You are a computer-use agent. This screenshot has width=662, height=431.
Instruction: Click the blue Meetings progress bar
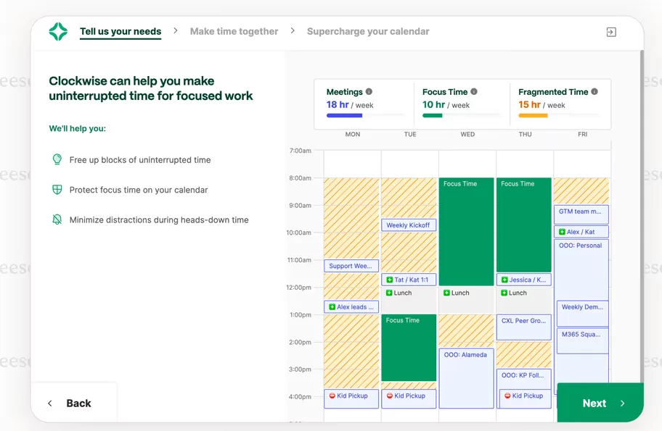[344, 115]
